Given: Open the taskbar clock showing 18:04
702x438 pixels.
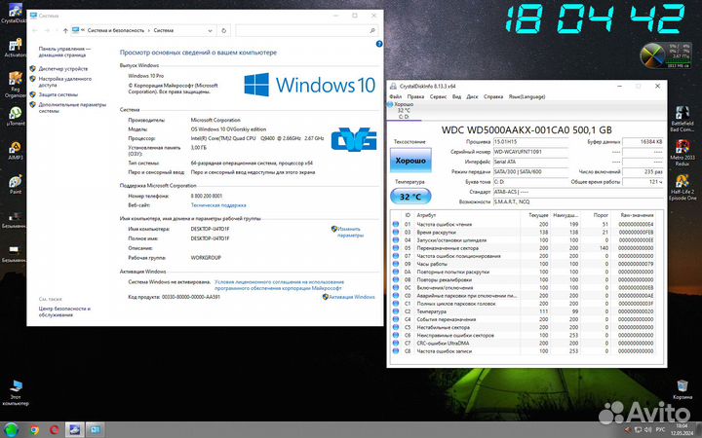Looking at the screenshot, I should (x=682, y=430).
